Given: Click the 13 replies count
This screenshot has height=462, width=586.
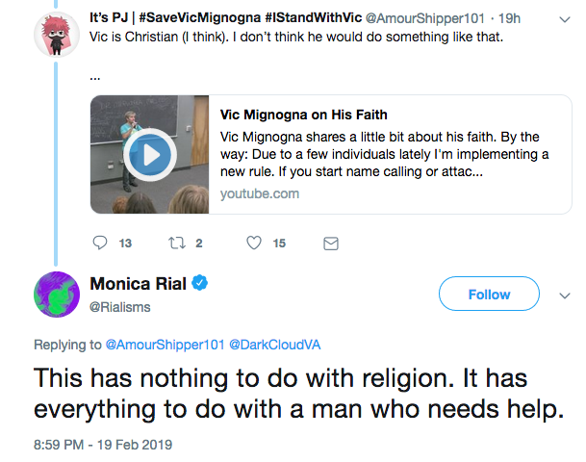Looking at the screenshot, I should pyautogui.click(x=125, y=244).
